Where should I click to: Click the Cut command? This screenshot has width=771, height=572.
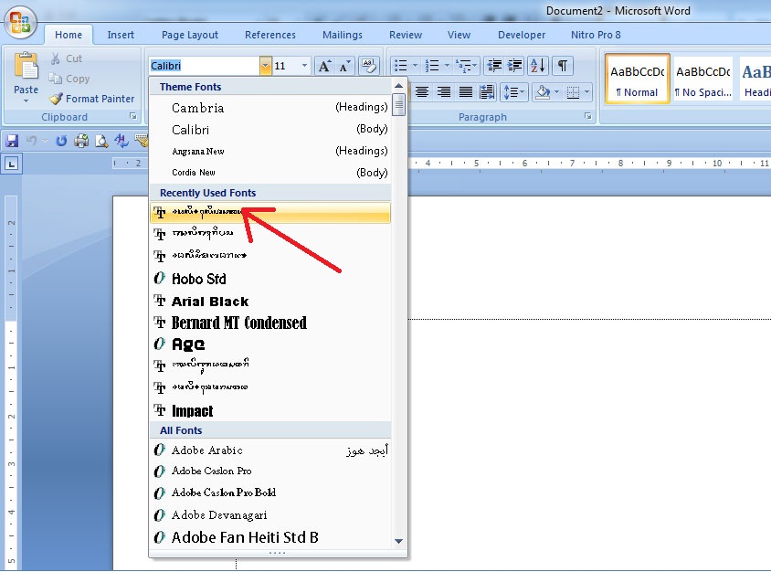point(67,58)
